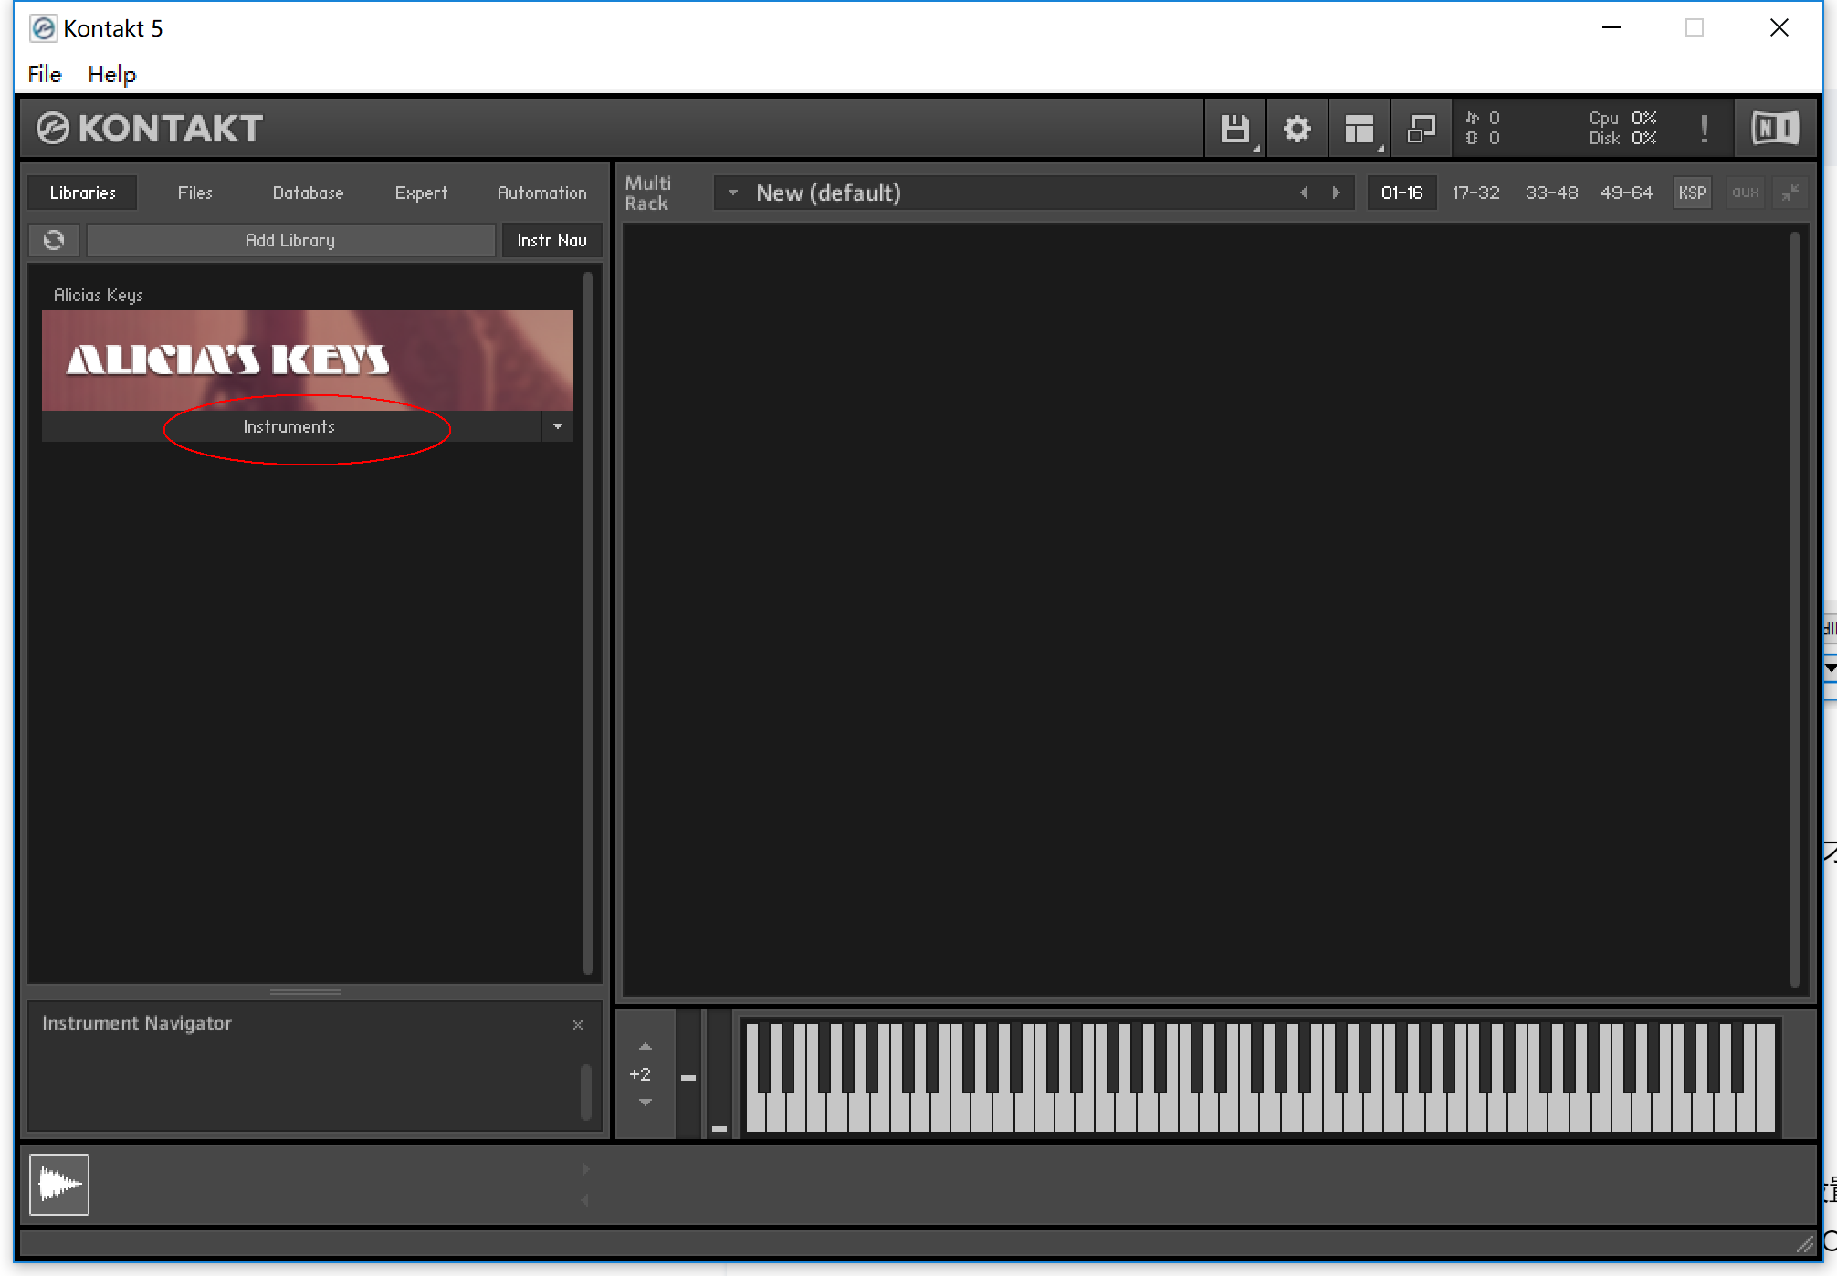
Task: Click the virtual piano keyboard
Action: (1260, 1077)
